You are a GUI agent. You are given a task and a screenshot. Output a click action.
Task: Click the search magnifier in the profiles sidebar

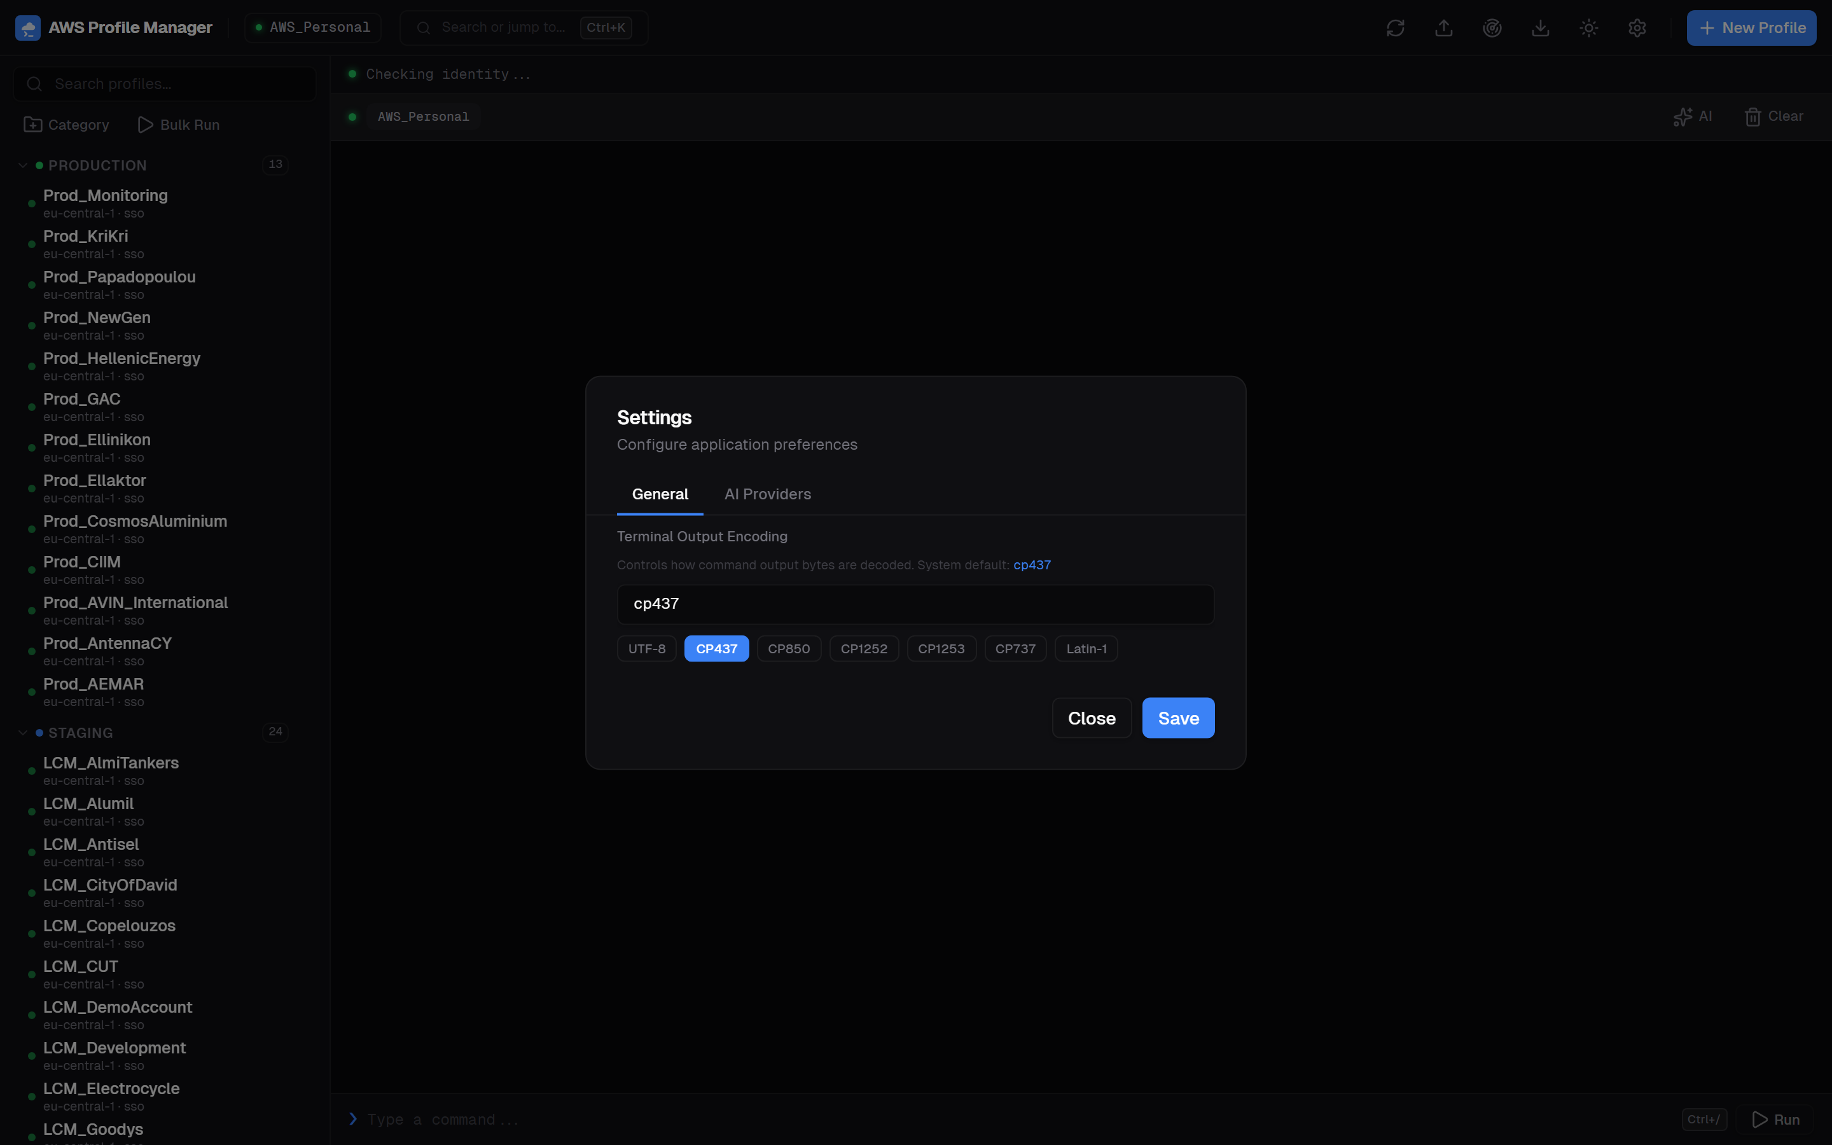coord(34,83)
